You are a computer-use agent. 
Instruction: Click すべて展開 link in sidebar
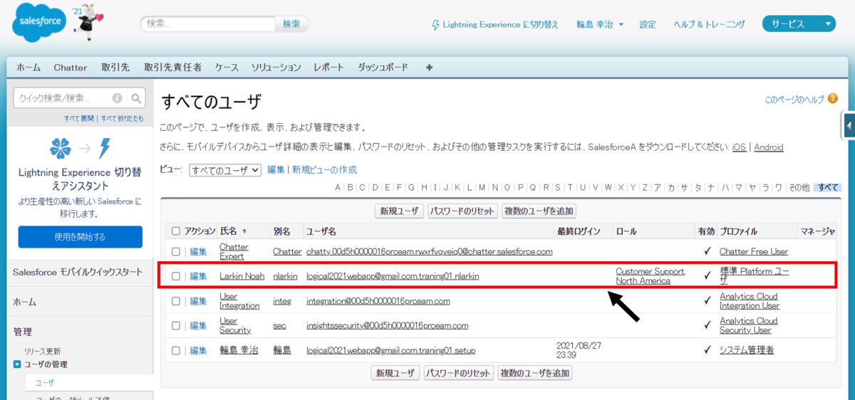81,118
